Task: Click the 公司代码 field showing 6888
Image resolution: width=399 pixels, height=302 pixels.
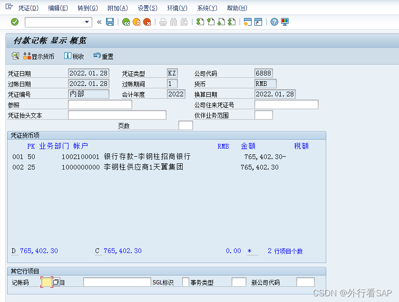Action: tap(263, 73)
